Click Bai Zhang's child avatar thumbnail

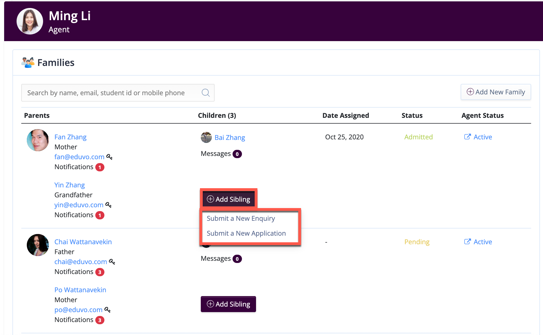click(x=206, y=137)
